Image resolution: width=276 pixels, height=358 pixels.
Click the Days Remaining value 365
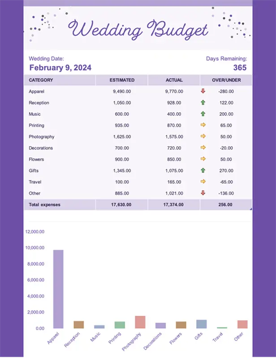tap(240, 68)
